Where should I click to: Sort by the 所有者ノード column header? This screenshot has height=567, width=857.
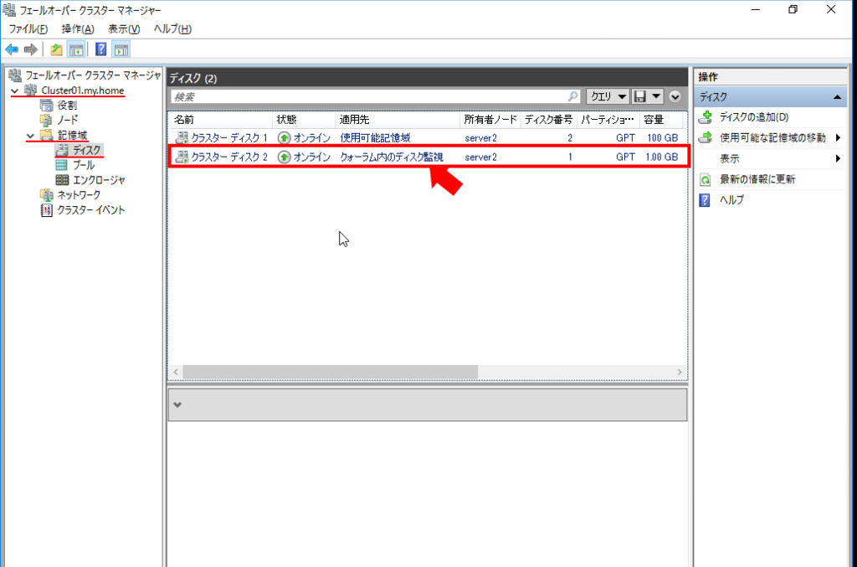pos(490,120)
